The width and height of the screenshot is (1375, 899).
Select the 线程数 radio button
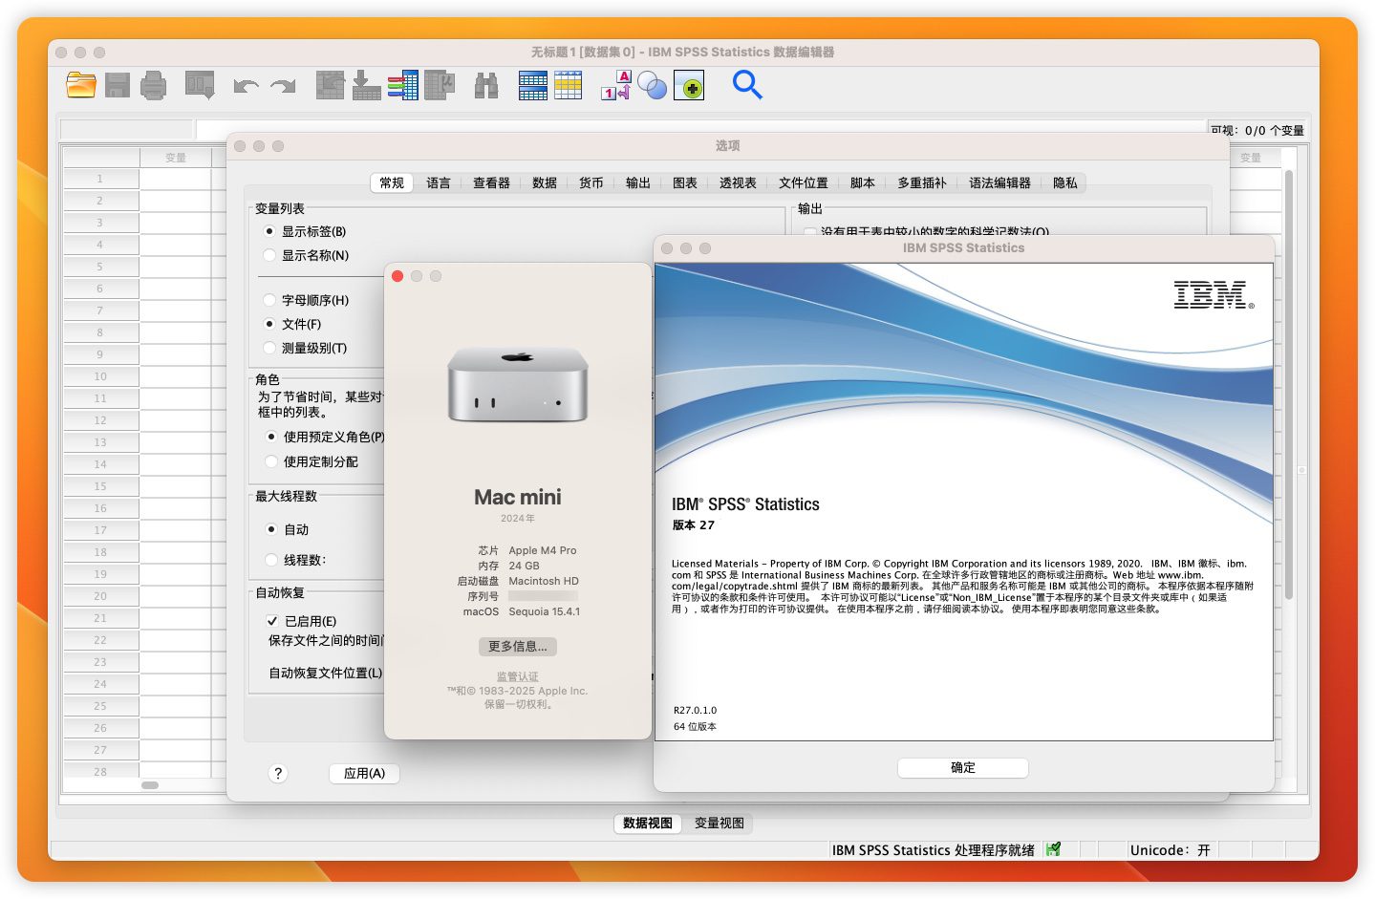coord(271,560)
